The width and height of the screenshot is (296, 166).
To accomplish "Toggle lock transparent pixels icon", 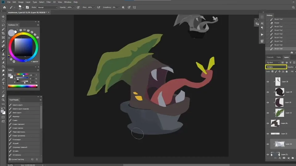I will 272,72.
